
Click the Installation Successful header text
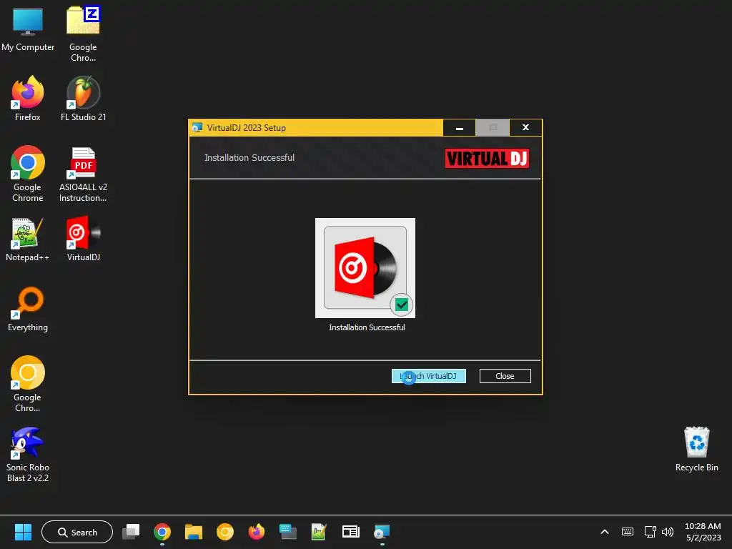pos(249,158)
